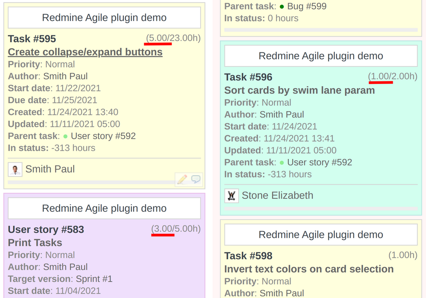Open the Task #596 issue link

249,77
